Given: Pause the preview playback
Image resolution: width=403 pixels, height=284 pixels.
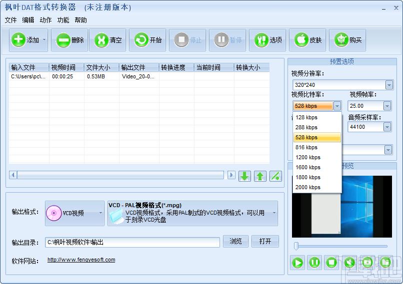Looking at the screenshot, I should point(314,262).
